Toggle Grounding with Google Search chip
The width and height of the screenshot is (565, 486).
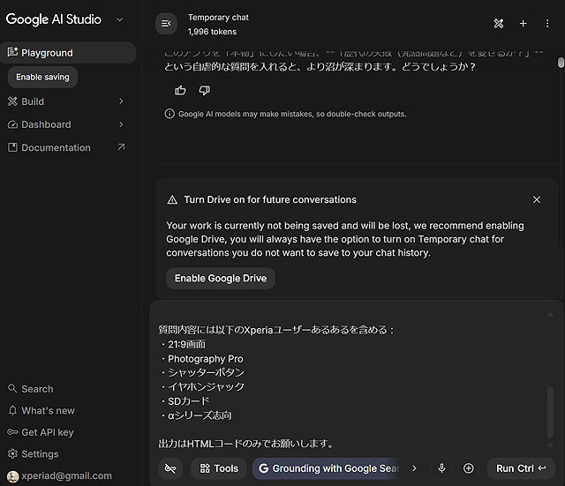click(x=328, y=468)
